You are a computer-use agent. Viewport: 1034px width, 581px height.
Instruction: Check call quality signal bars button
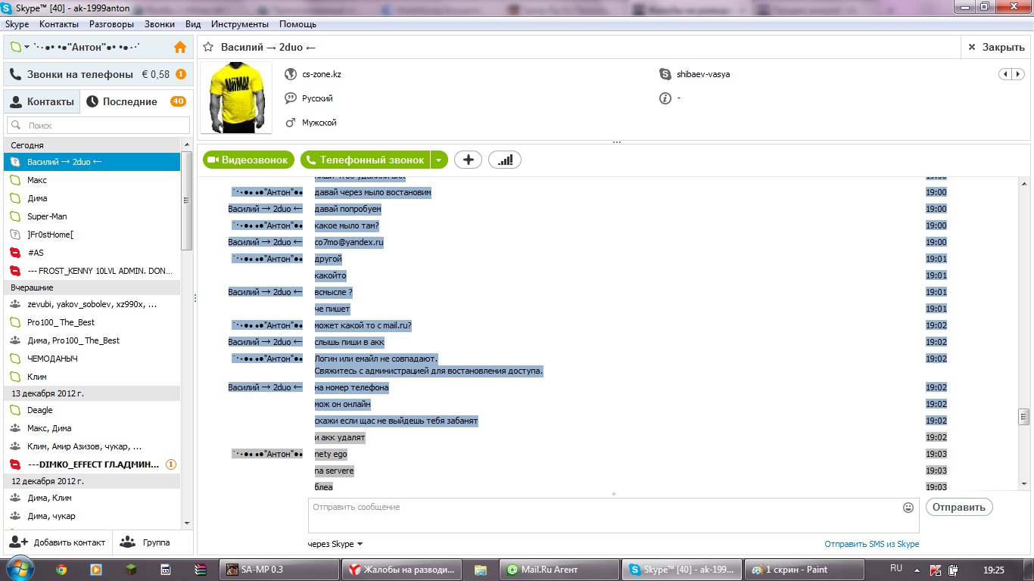click(x=505, y=160)
